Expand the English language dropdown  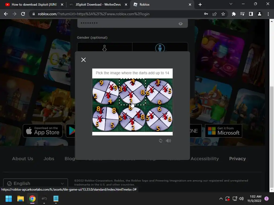[36, 183]
